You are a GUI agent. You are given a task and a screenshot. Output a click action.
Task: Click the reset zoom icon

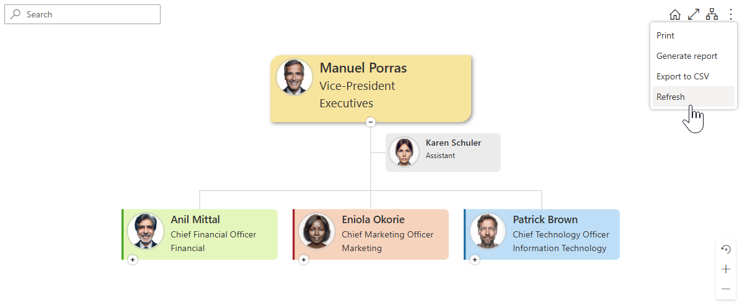(725, 249)
